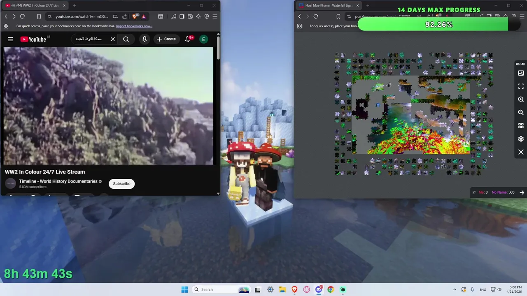Open YouTube window's browser main menu
Image resolution: width=527 pixels, height=296 pixels.
click(x=215, y=16)
